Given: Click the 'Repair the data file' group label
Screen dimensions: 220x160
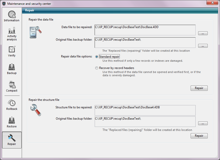Looking at the screenshot, I should point(41,20).
